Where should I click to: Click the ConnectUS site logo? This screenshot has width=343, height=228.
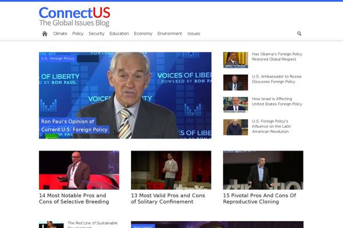[74, 17]
